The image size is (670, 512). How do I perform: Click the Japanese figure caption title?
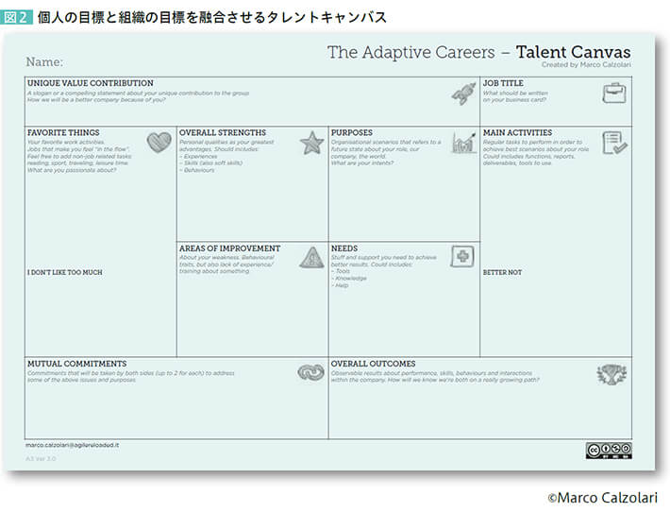(212, 17)
